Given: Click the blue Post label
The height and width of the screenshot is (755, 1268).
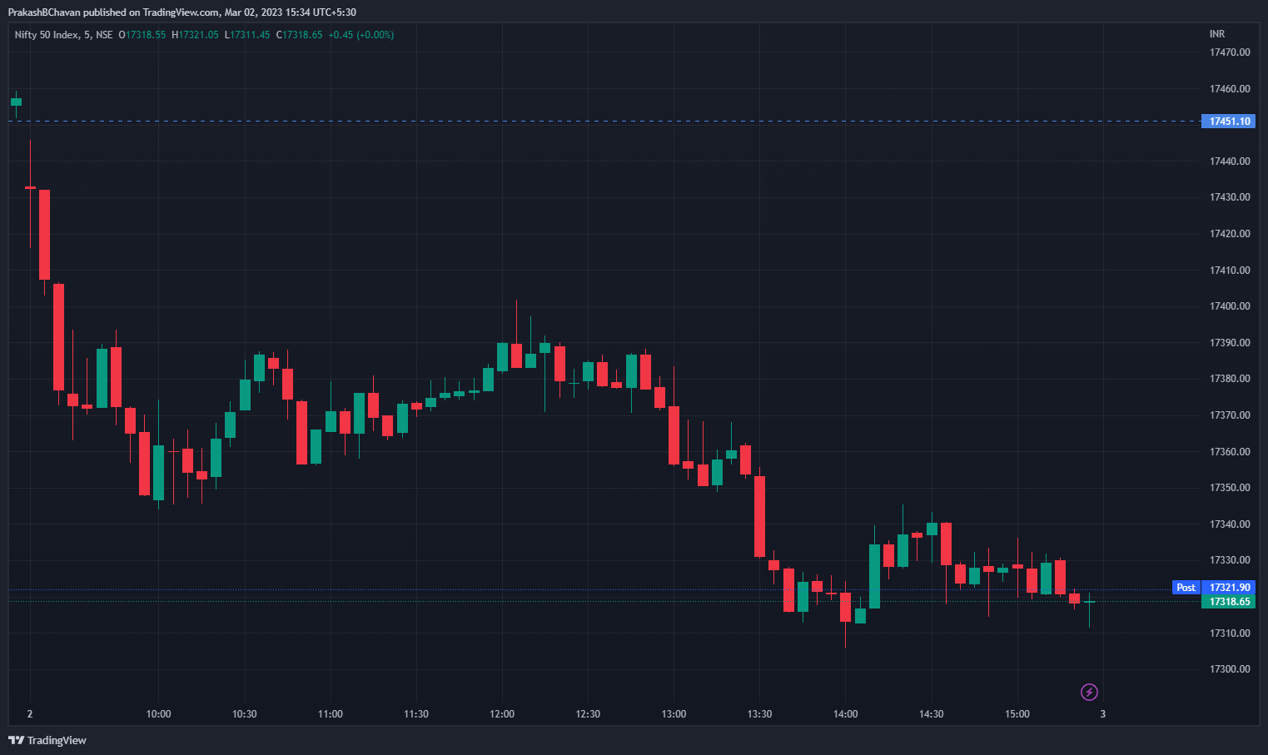Looking at the screenshot, I should (1186, 588).
